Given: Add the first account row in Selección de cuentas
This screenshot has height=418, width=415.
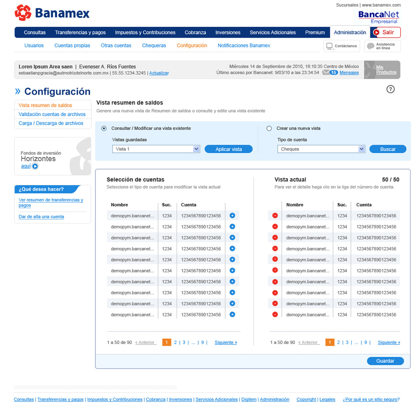Looking at the screenshot, I should coord(232,215).
